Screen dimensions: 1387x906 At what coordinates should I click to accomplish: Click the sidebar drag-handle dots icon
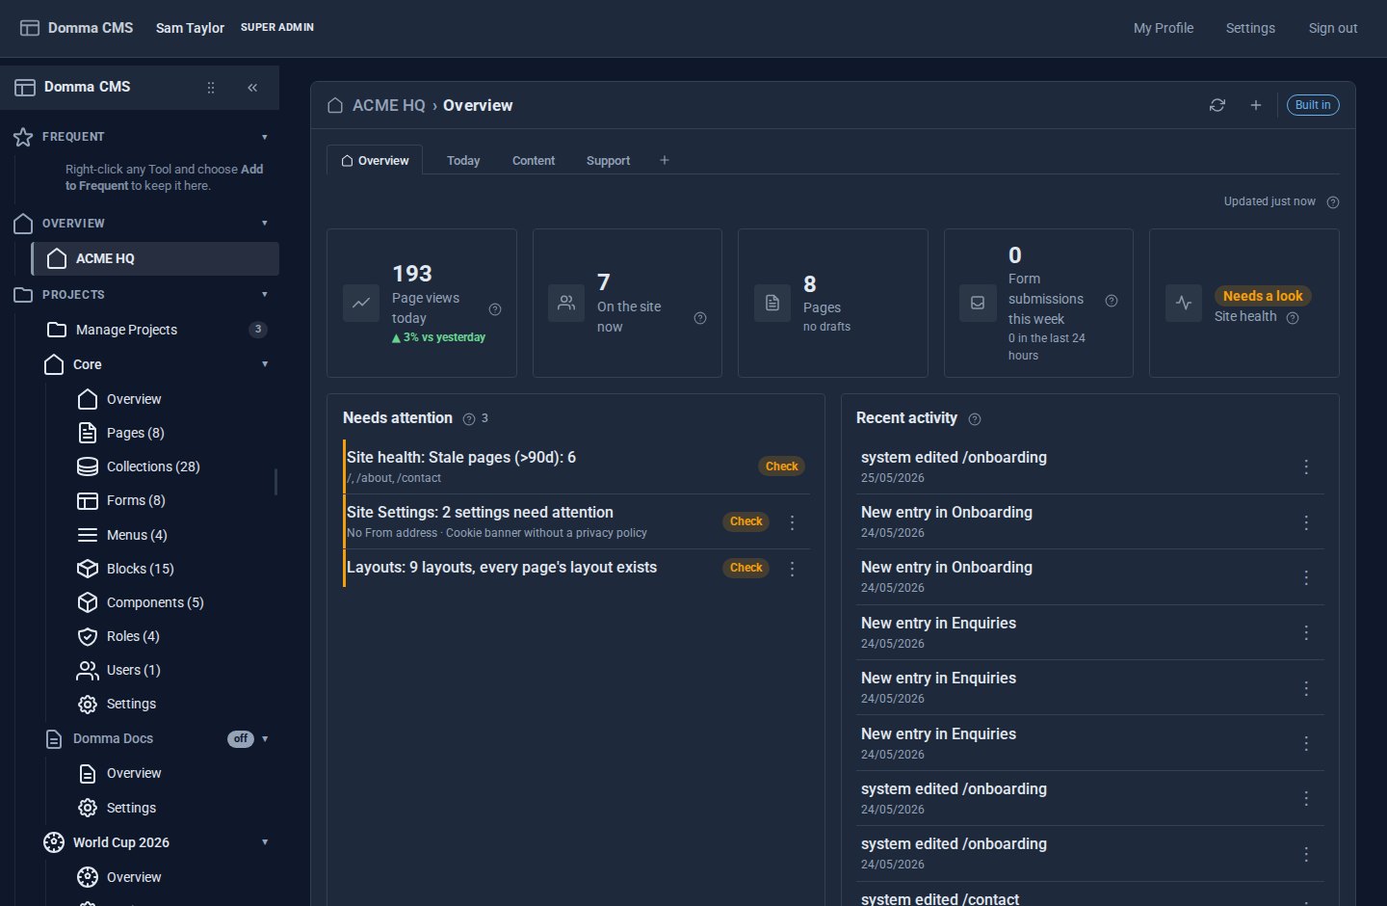click(211, 88)
